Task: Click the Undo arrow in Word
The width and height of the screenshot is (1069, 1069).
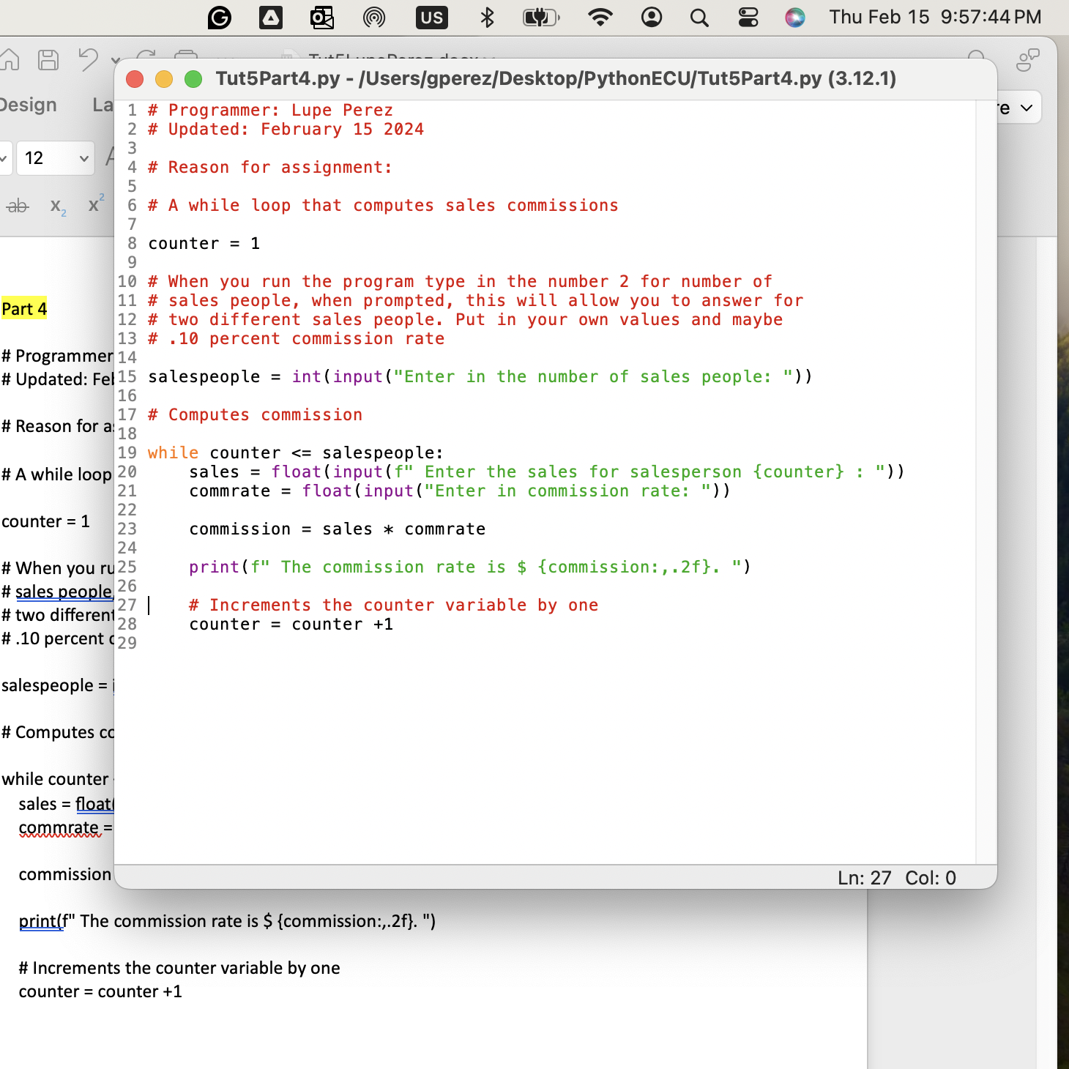Action: point(89,59)
